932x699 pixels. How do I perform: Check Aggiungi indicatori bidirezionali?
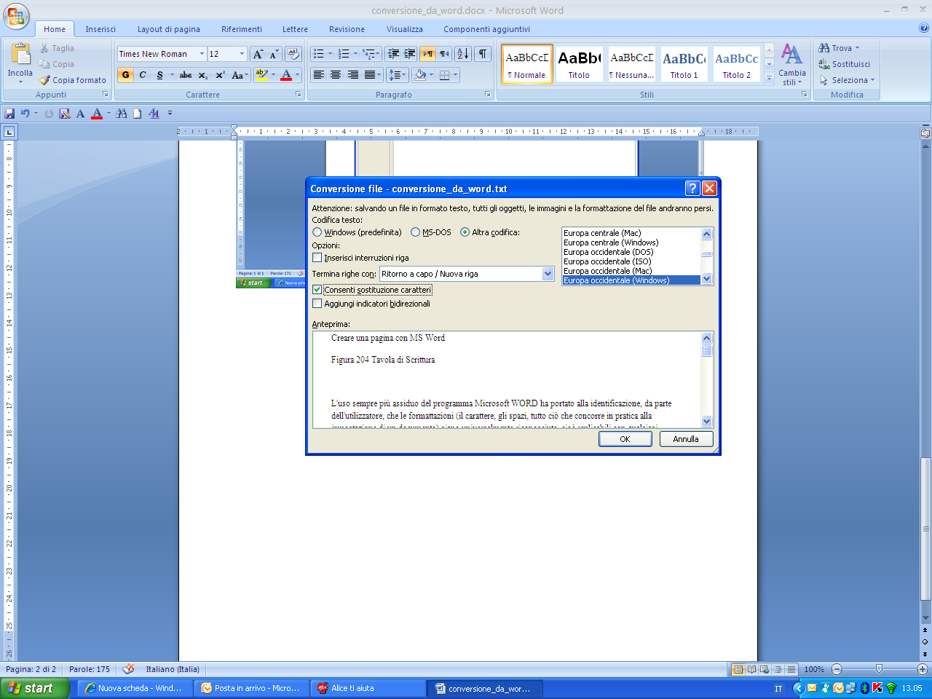pos(317,304)
